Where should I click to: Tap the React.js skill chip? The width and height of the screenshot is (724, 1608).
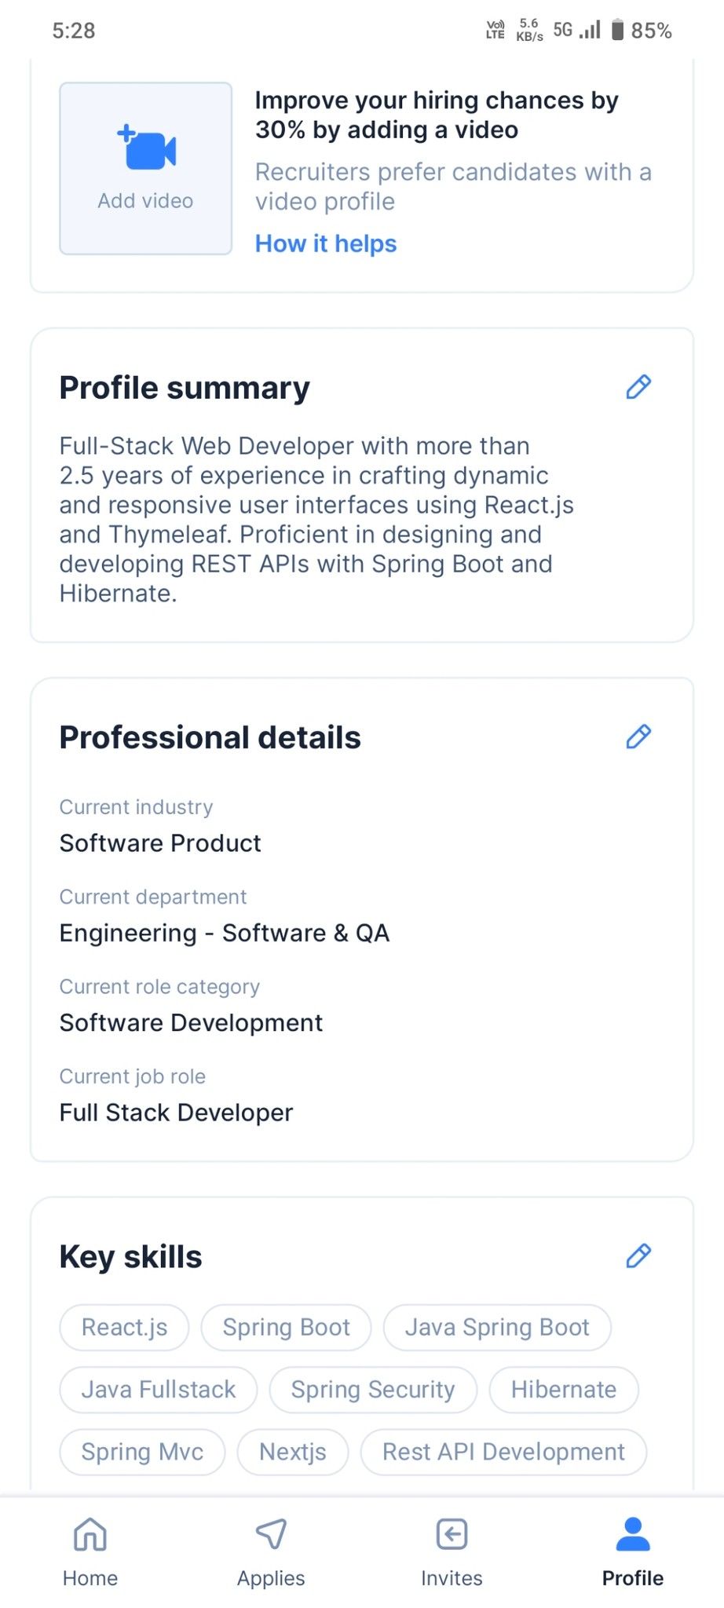tap(124, 1327)
